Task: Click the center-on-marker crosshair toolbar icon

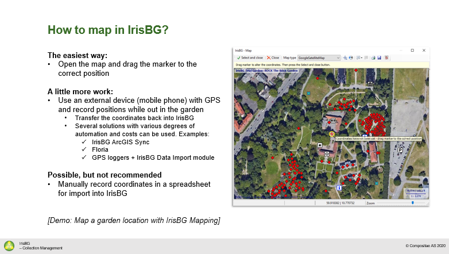Action: [345, 57]
